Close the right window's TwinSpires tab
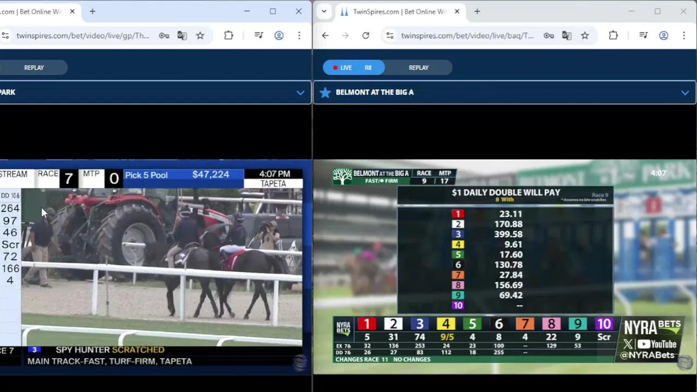This screenshot has width=697, height=392. [457, 11]
